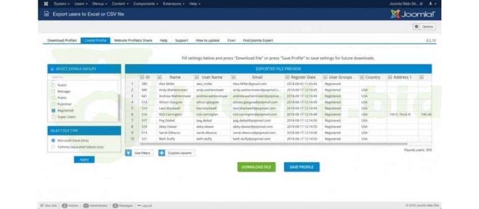The width and height of the screenshot is (479, 209).
Task: Enable the Super Users group checkbox
Action: pyautogui.click(x=54, y=117)
